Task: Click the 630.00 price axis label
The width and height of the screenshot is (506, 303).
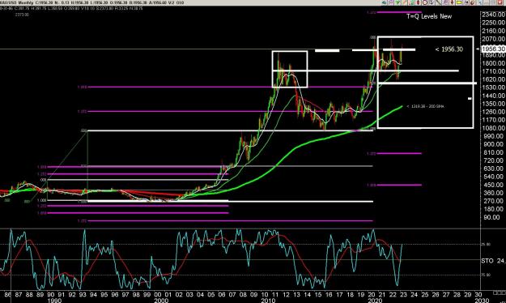Action: [x=494, y=169]
